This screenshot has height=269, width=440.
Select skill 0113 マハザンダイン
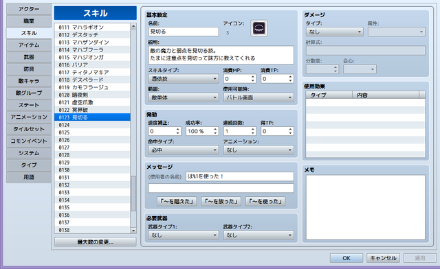[92, 43]
